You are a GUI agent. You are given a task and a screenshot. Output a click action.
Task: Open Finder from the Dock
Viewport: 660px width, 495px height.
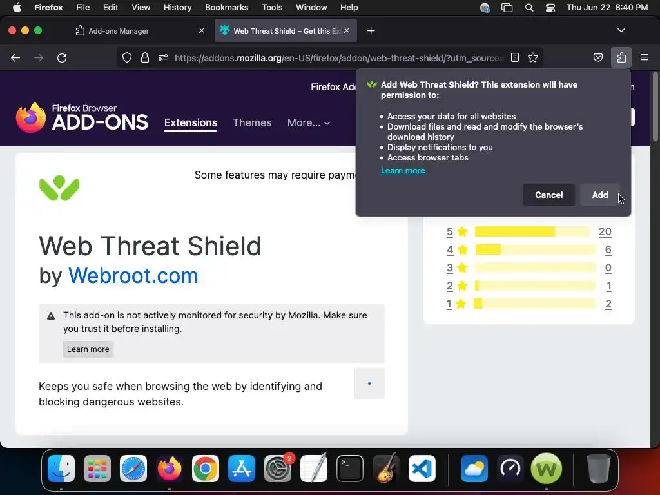[61, 469]
